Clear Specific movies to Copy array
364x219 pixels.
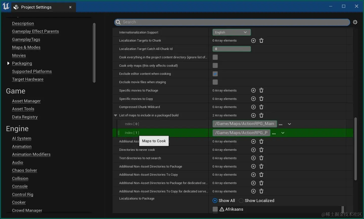point(261,99)
